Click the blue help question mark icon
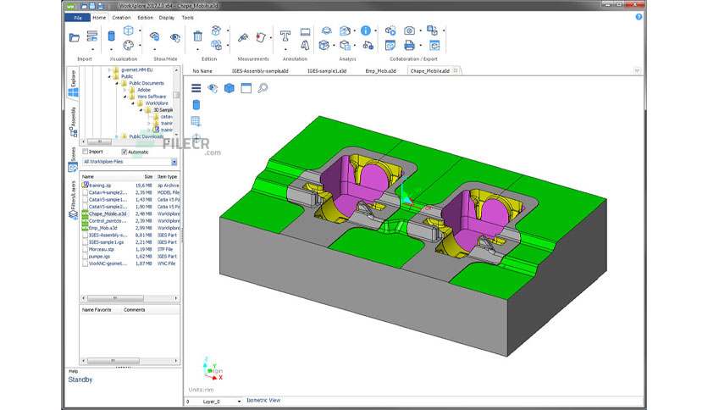Image resolution: width=708 pixels, height=410 pixels. pyautogui.click(x=639, y=17)
